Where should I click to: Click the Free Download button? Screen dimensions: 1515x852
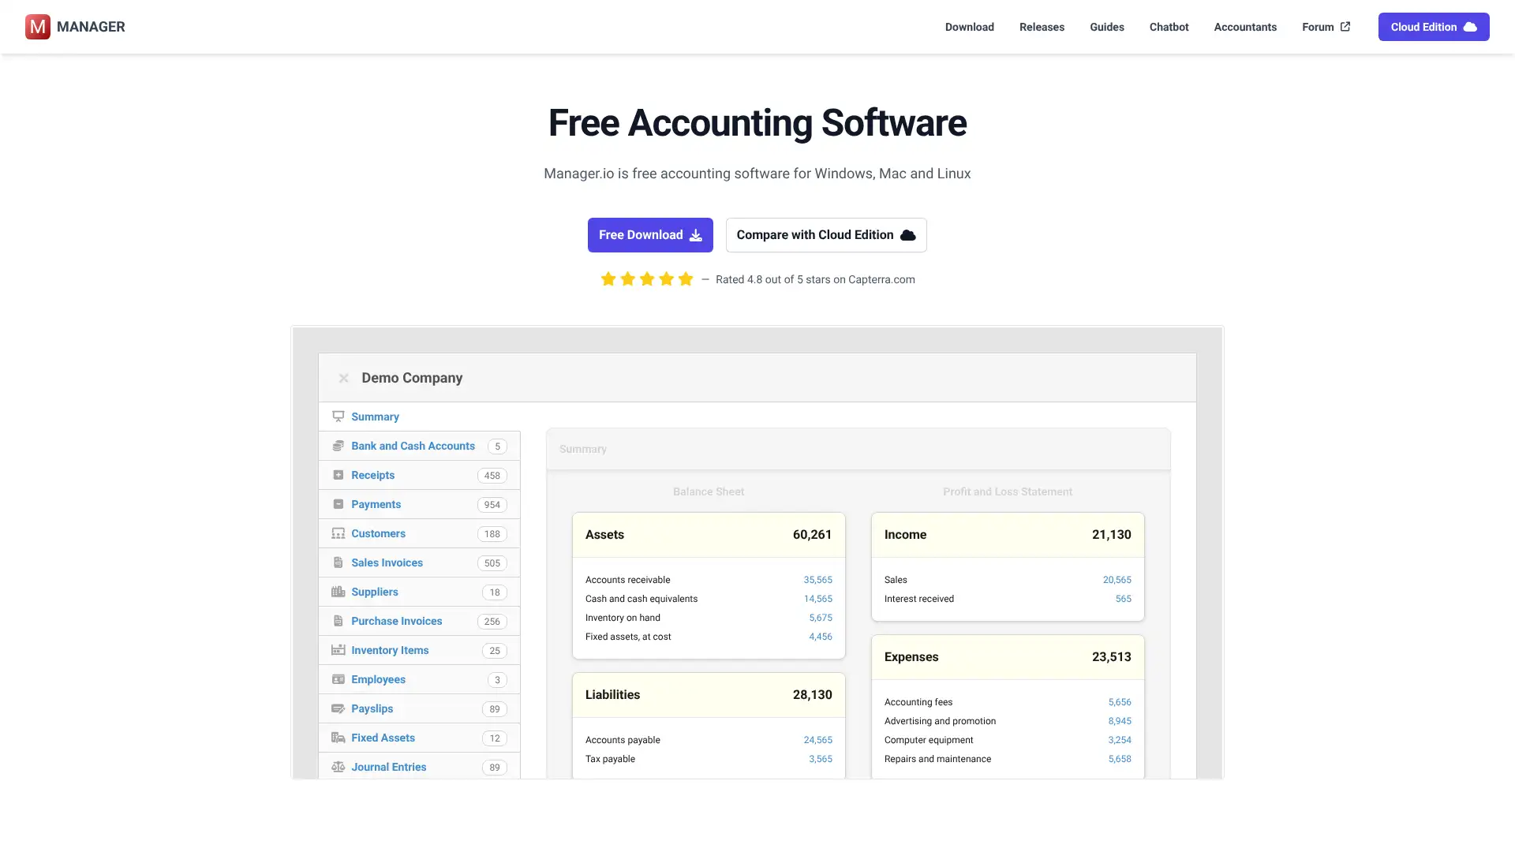pyautogui.click(x=650, y=235)
